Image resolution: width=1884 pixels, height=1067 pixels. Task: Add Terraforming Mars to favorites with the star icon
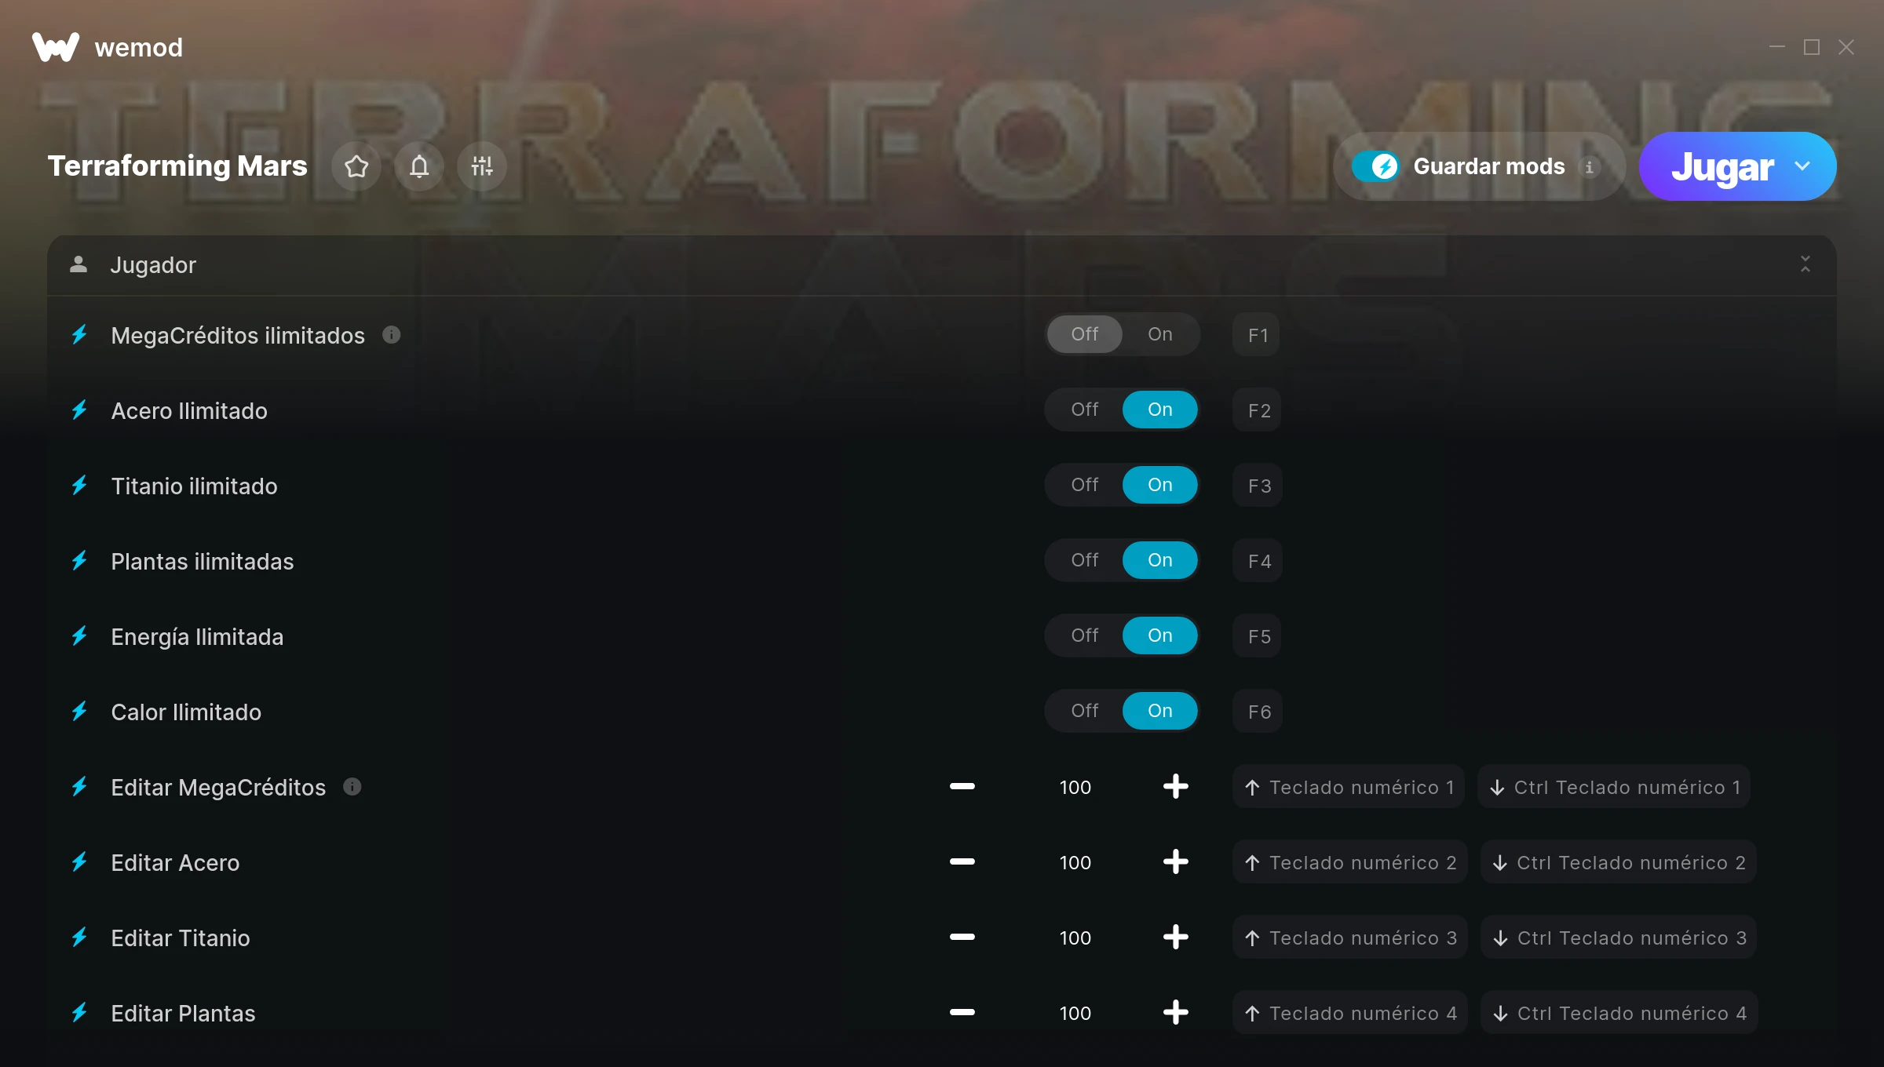(x=356, y=166)
